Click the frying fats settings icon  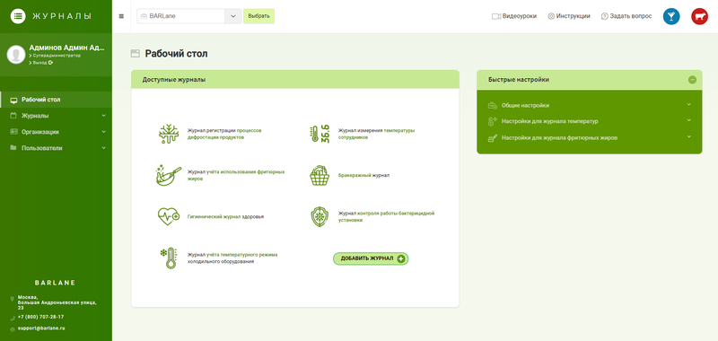click(x=492, y=137)
